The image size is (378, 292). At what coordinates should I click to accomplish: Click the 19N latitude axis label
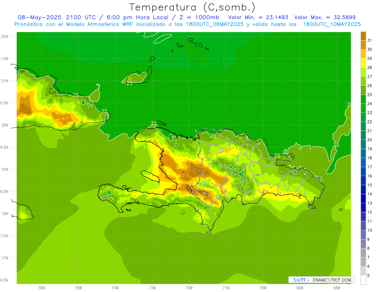(x=5, y=169)
